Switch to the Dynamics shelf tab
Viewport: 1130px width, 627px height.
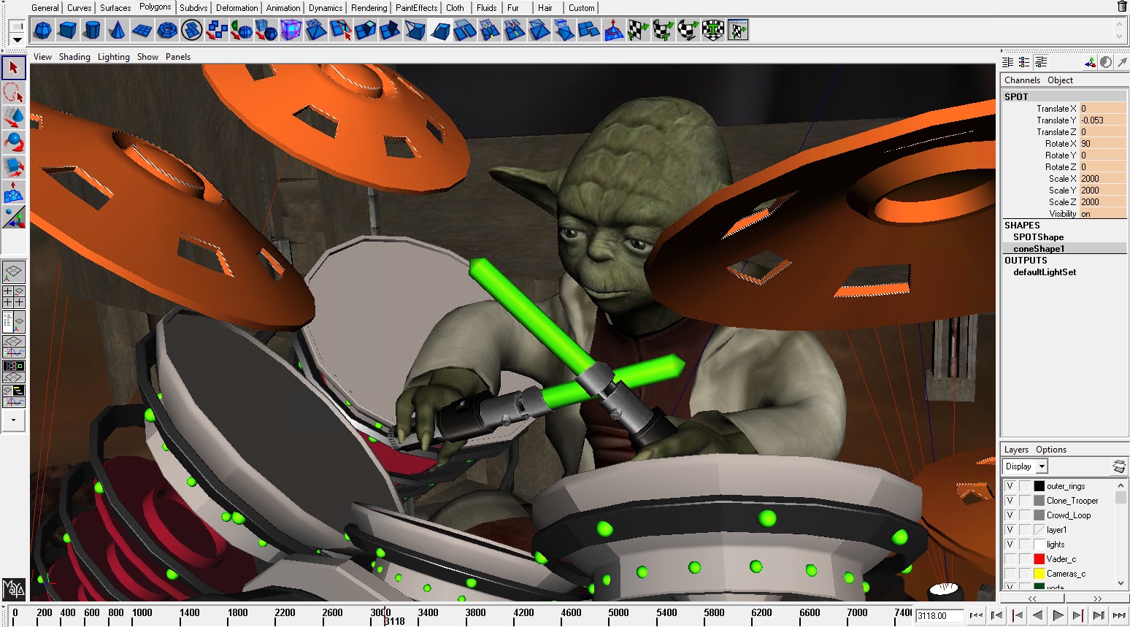click(326, 8)
